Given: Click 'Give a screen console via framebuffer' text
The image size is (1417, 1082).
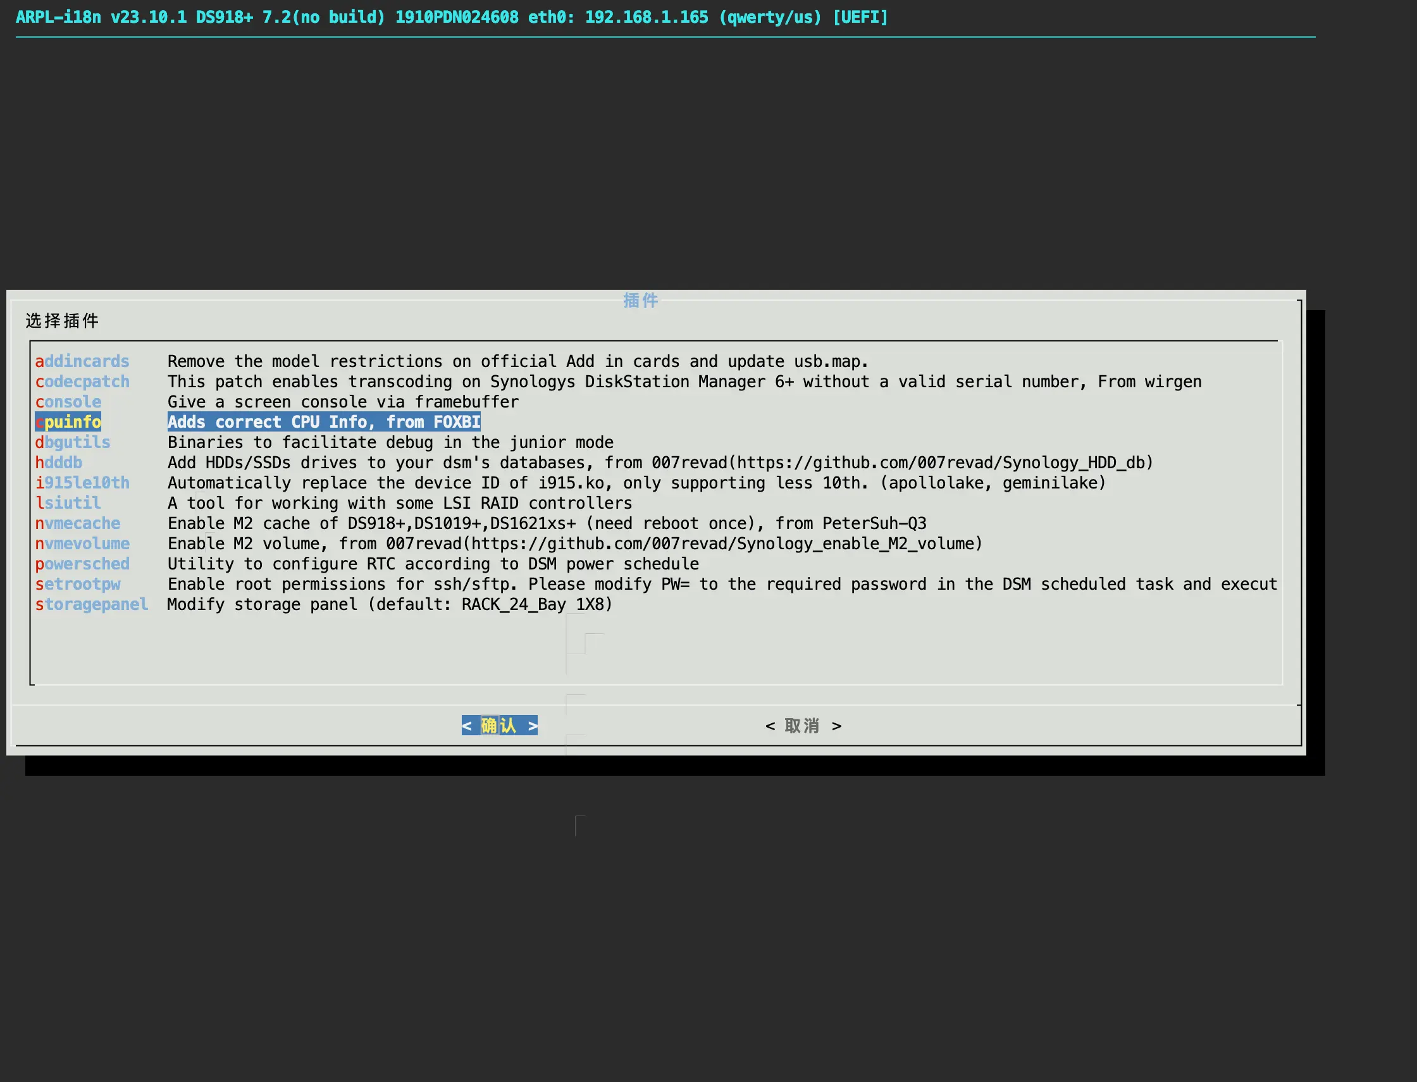Looking at the screenshot, I should point(342,402).
